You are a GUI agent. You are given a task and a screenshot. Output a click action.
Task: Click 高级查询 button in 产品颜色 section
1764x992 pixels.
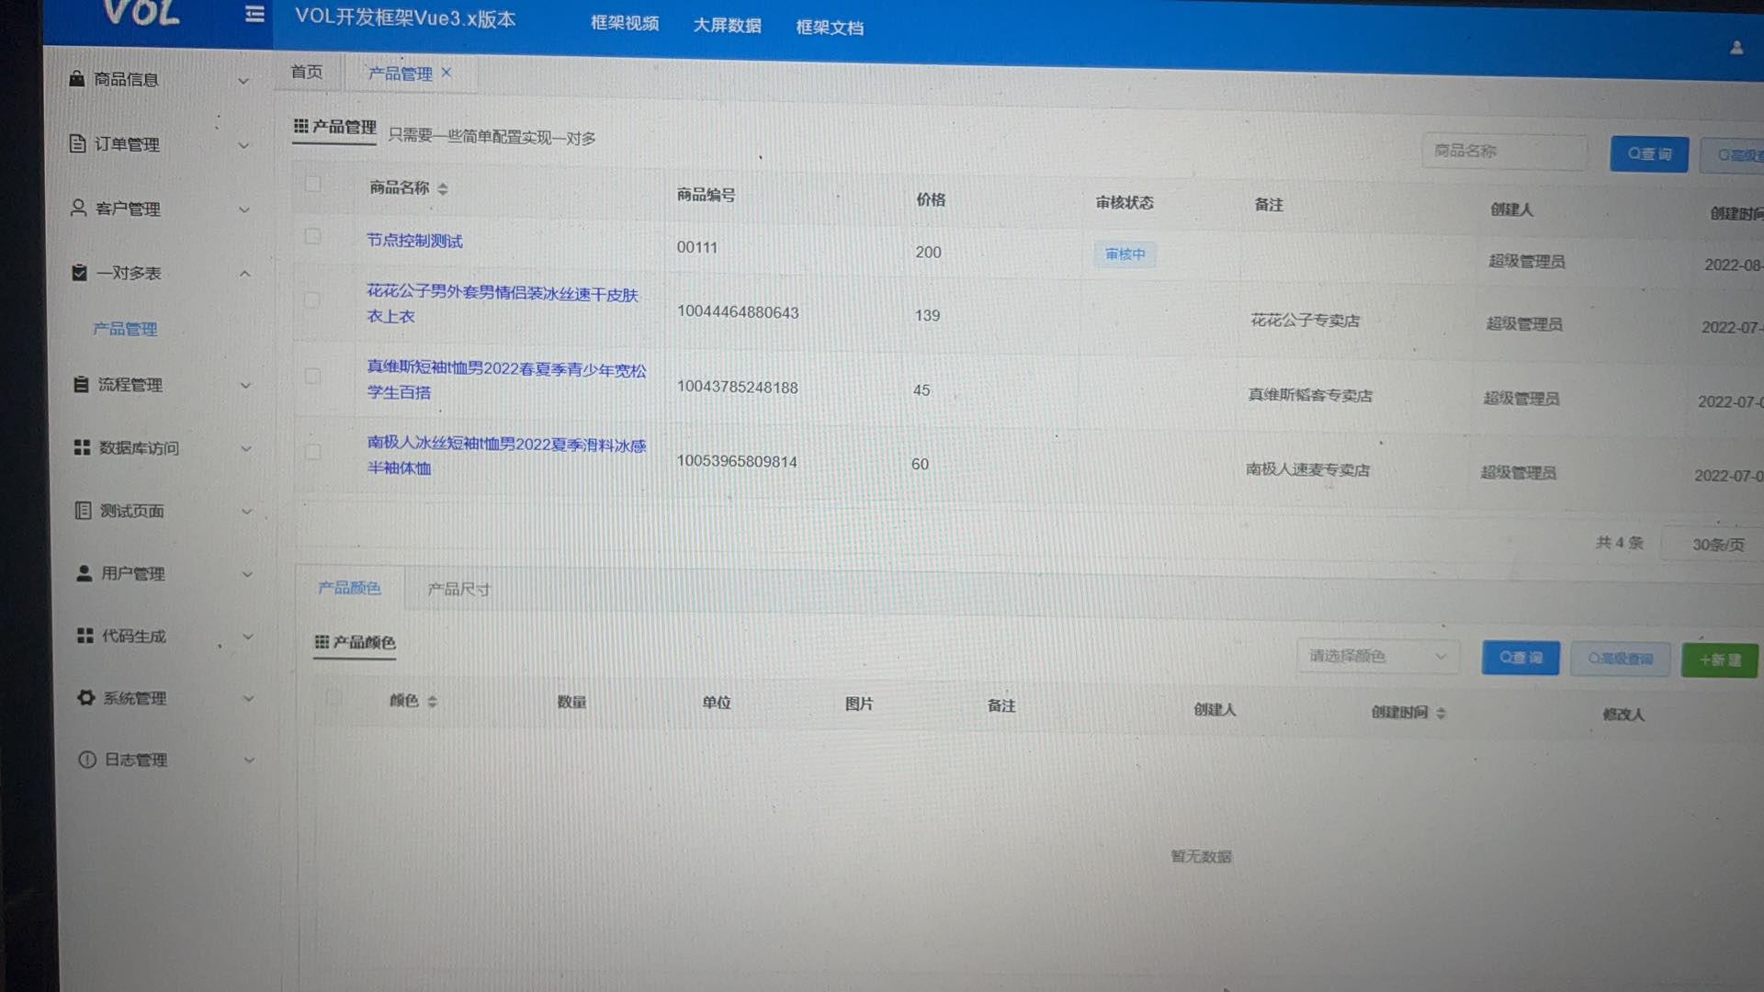coord(1621,659)
